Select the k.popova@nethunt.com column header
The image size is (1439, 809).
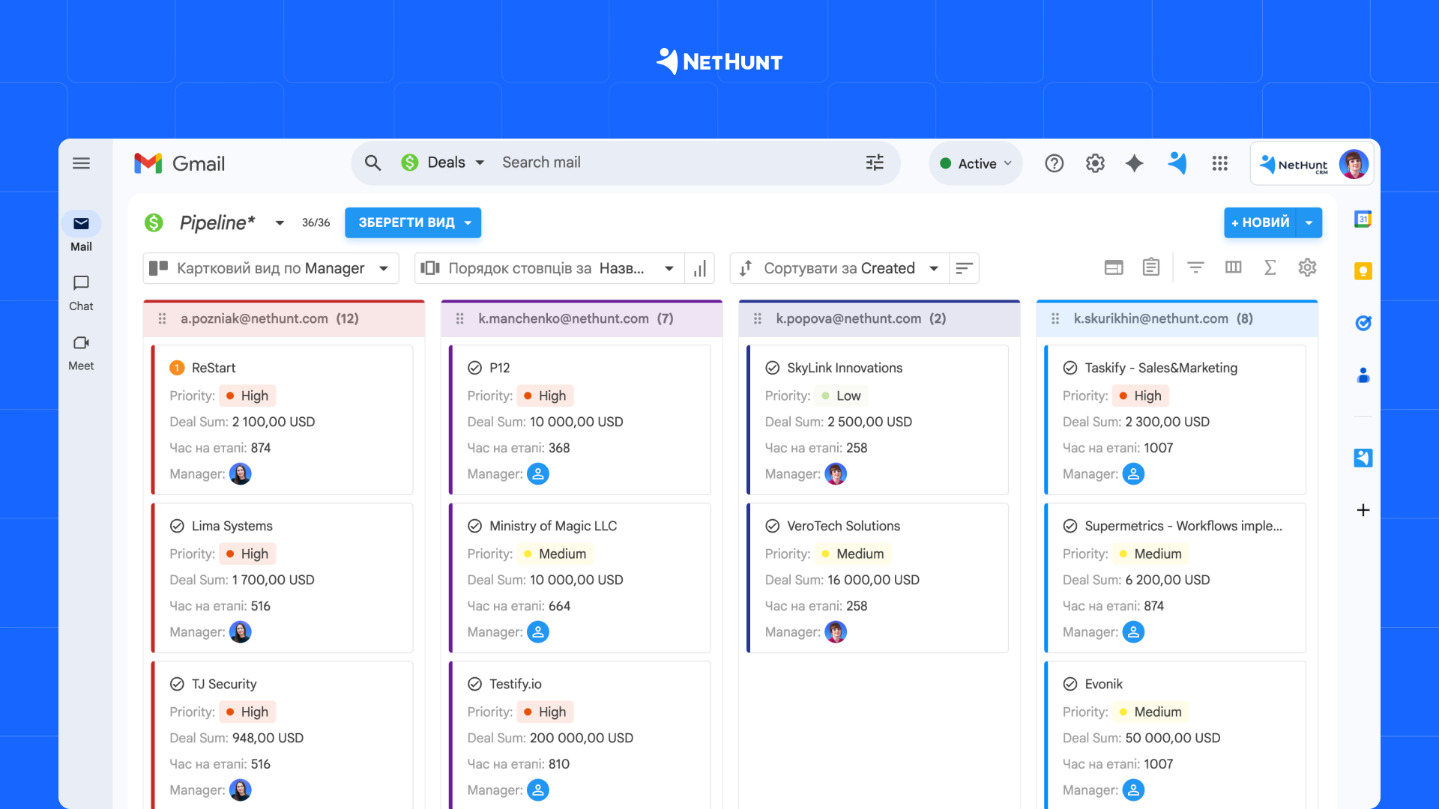(879, 318)
